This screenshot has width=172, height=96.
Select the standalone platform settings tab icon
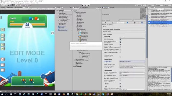[105, 23]
